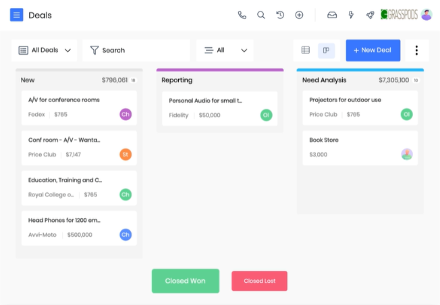440x305 pixels.
Task: Open the user profile avatar
Action: click(x=426, y=15)
